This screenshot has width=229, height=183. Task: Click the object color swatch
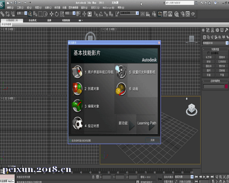[226, 86]
